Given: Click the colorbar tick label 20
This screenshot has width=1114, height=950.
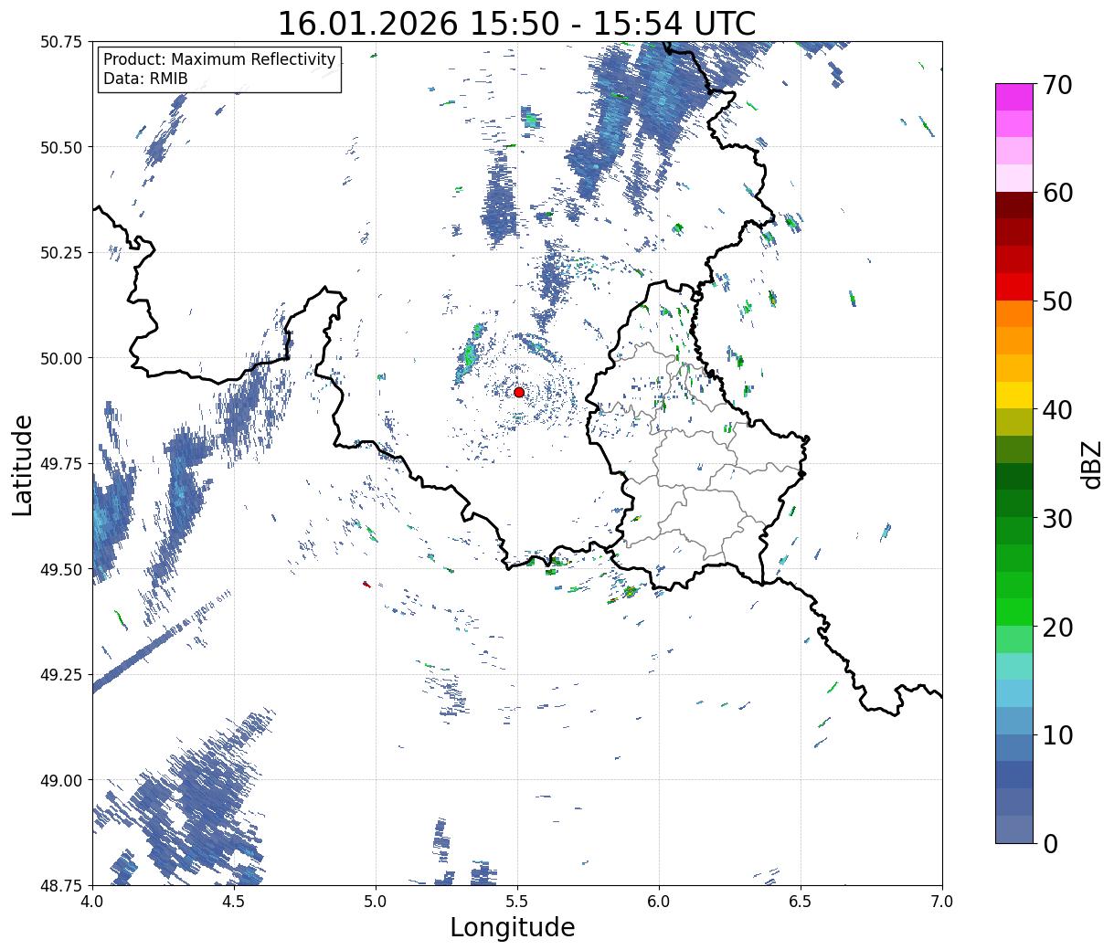Looking at the screenshot, I should (1056, 627).
